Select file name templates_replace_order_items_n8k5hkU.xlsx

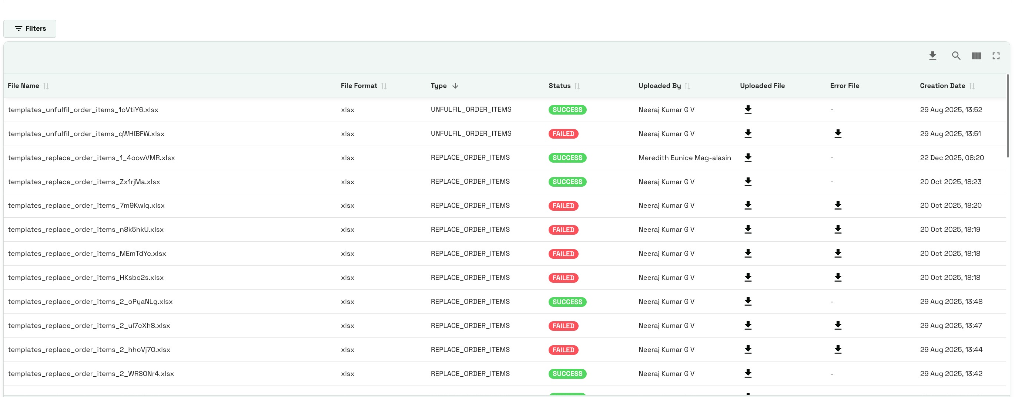pyautogui.click(x=86, y=230)
